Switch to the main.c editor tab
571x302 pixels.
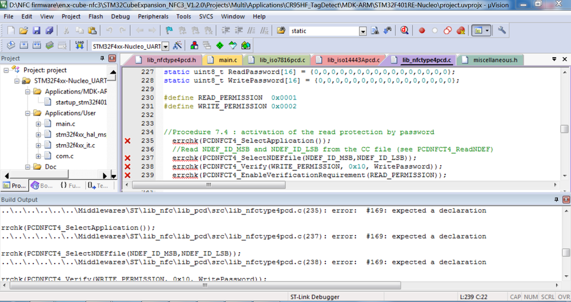tap(223, 60)
